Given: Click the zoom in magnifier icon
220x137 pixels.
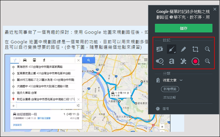Looking at the screenshot, I should pyautogui.click(x=207, y=61).
